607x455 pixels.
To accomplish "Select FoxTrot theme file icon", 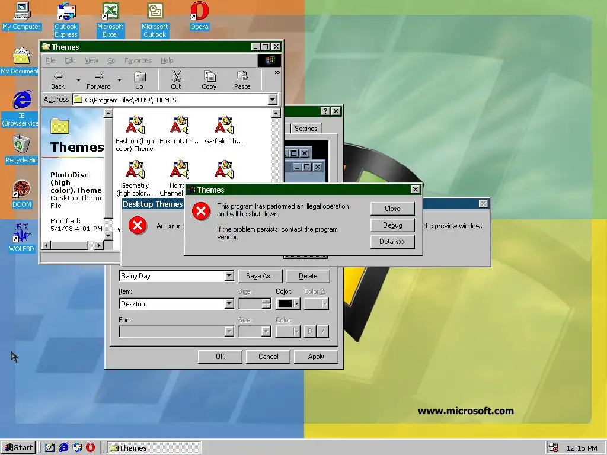I will click(x=179, y=130).
